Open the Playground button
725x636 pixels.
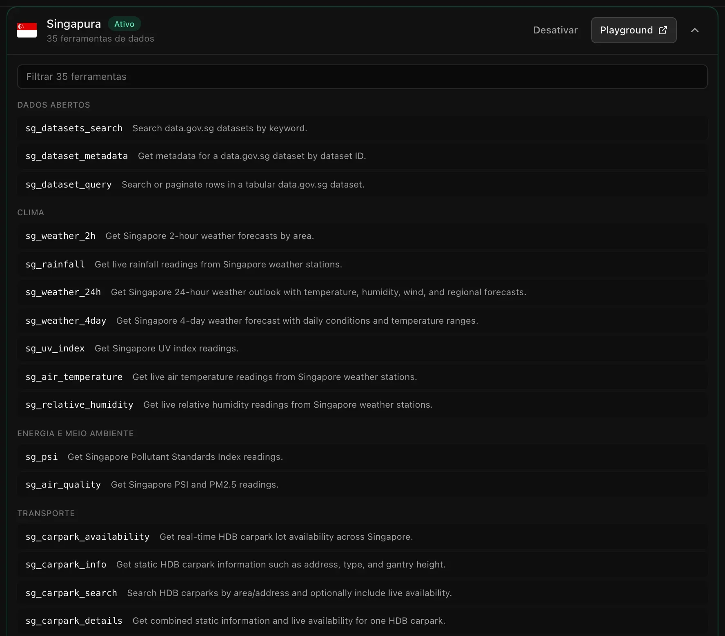[634, 30]
